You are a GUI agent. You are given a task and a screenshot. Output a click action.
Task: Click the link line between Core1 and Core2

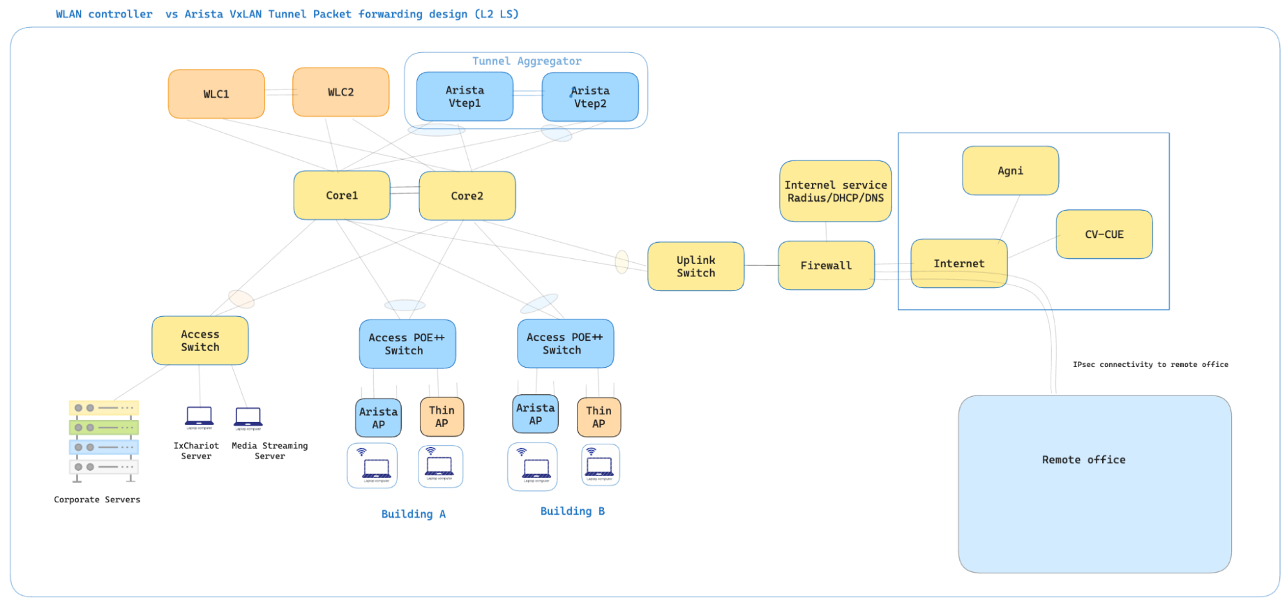404,193
